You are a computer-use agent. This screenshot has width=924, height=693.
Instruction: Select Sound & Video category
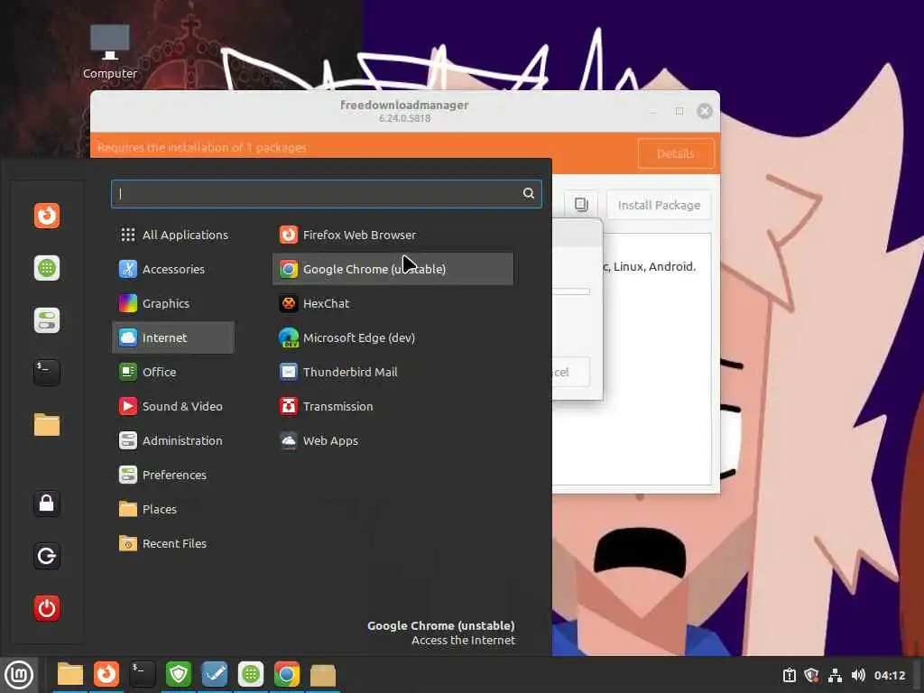click(173, 406)
